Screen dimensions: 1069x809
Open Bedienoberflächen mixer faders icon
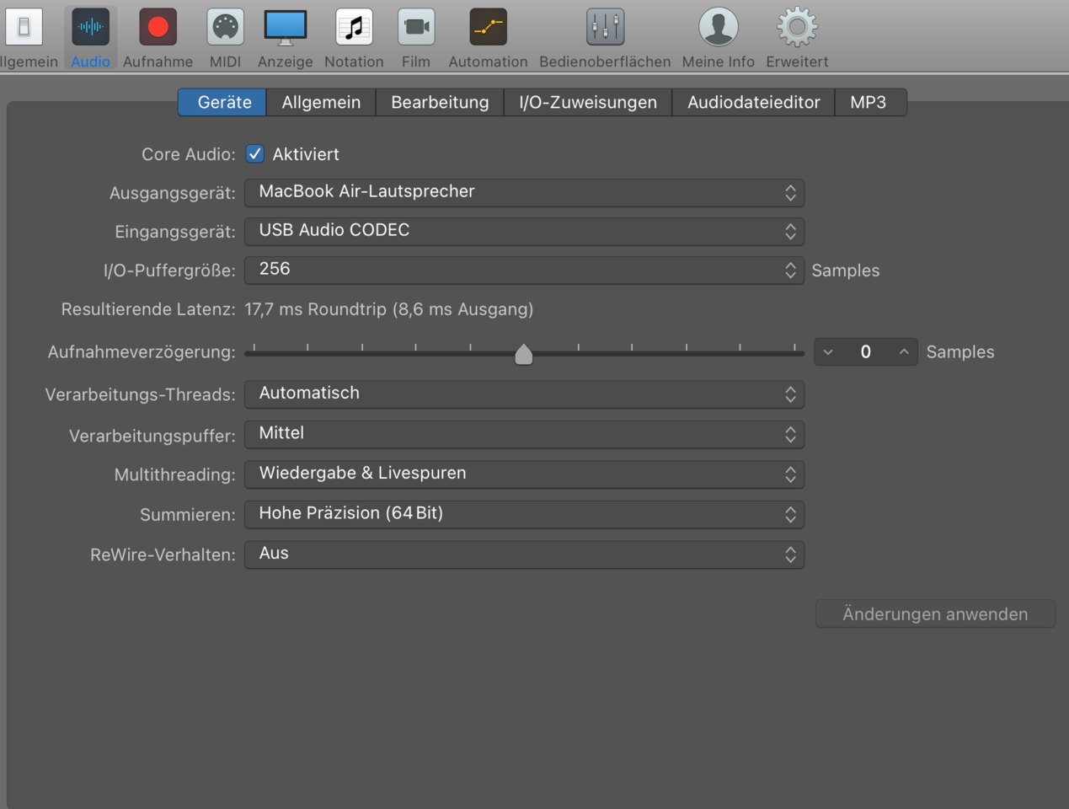coord(605,28)
